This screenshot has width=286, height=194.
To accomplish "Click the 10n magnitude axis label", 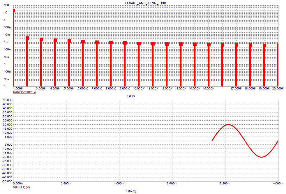I will 6,79.
